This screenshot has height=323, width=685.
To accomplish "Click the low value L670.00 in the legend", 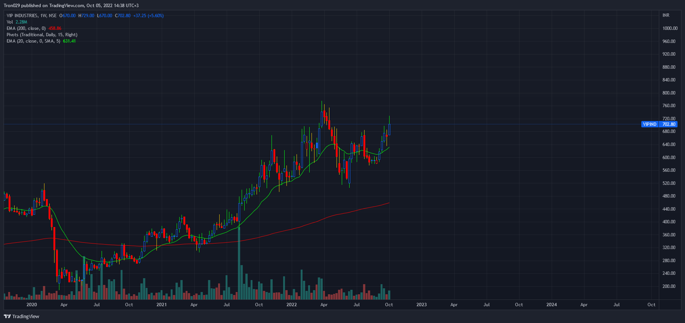I will tap(105, 16).
